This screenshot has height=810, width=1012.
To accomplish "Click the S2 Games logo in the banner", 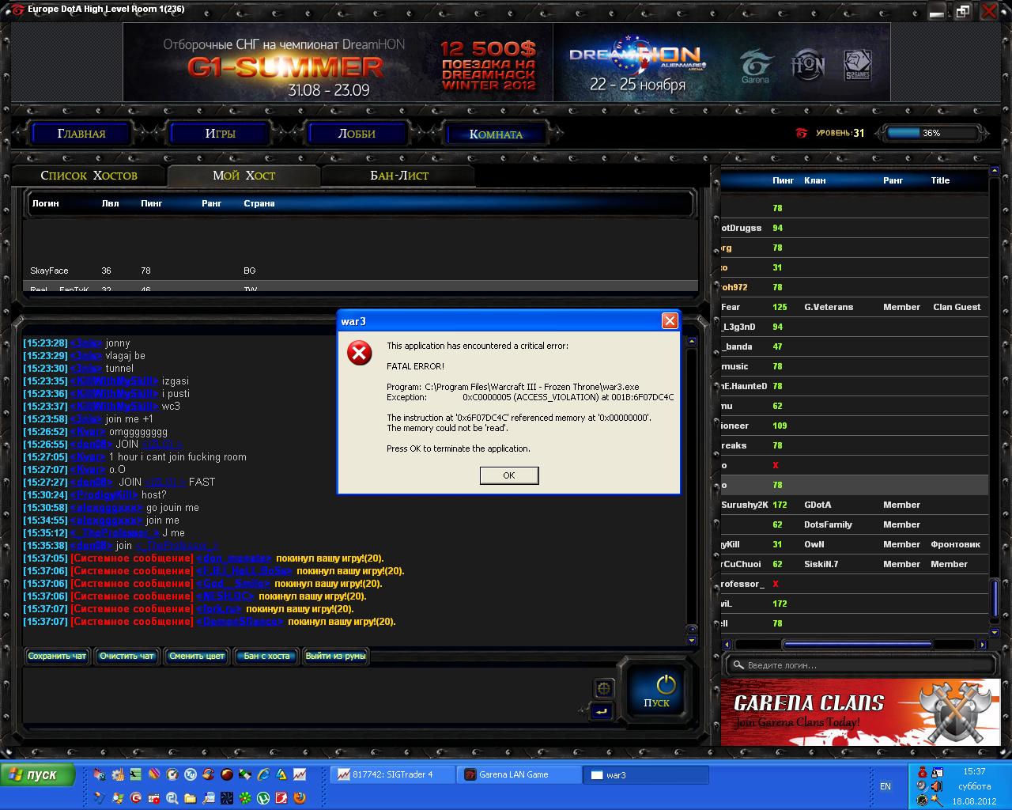I will coord(857,65).
